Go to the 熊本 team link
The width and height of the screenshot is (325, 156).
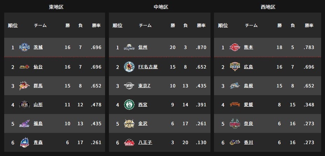click(x=249, y=47)
